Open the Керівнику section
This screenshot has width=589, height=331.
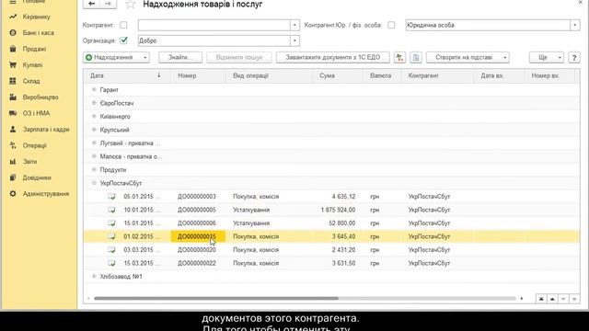tap(36, 17)
